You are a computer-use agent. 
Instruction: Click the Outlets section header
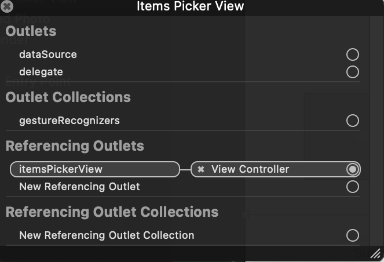tap(31, 31)
